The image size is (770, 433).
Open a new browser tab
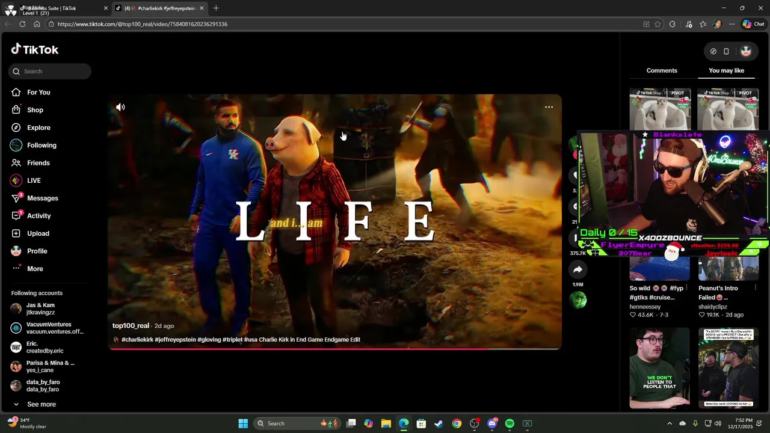pyautogui.click(x=216, y=8)
